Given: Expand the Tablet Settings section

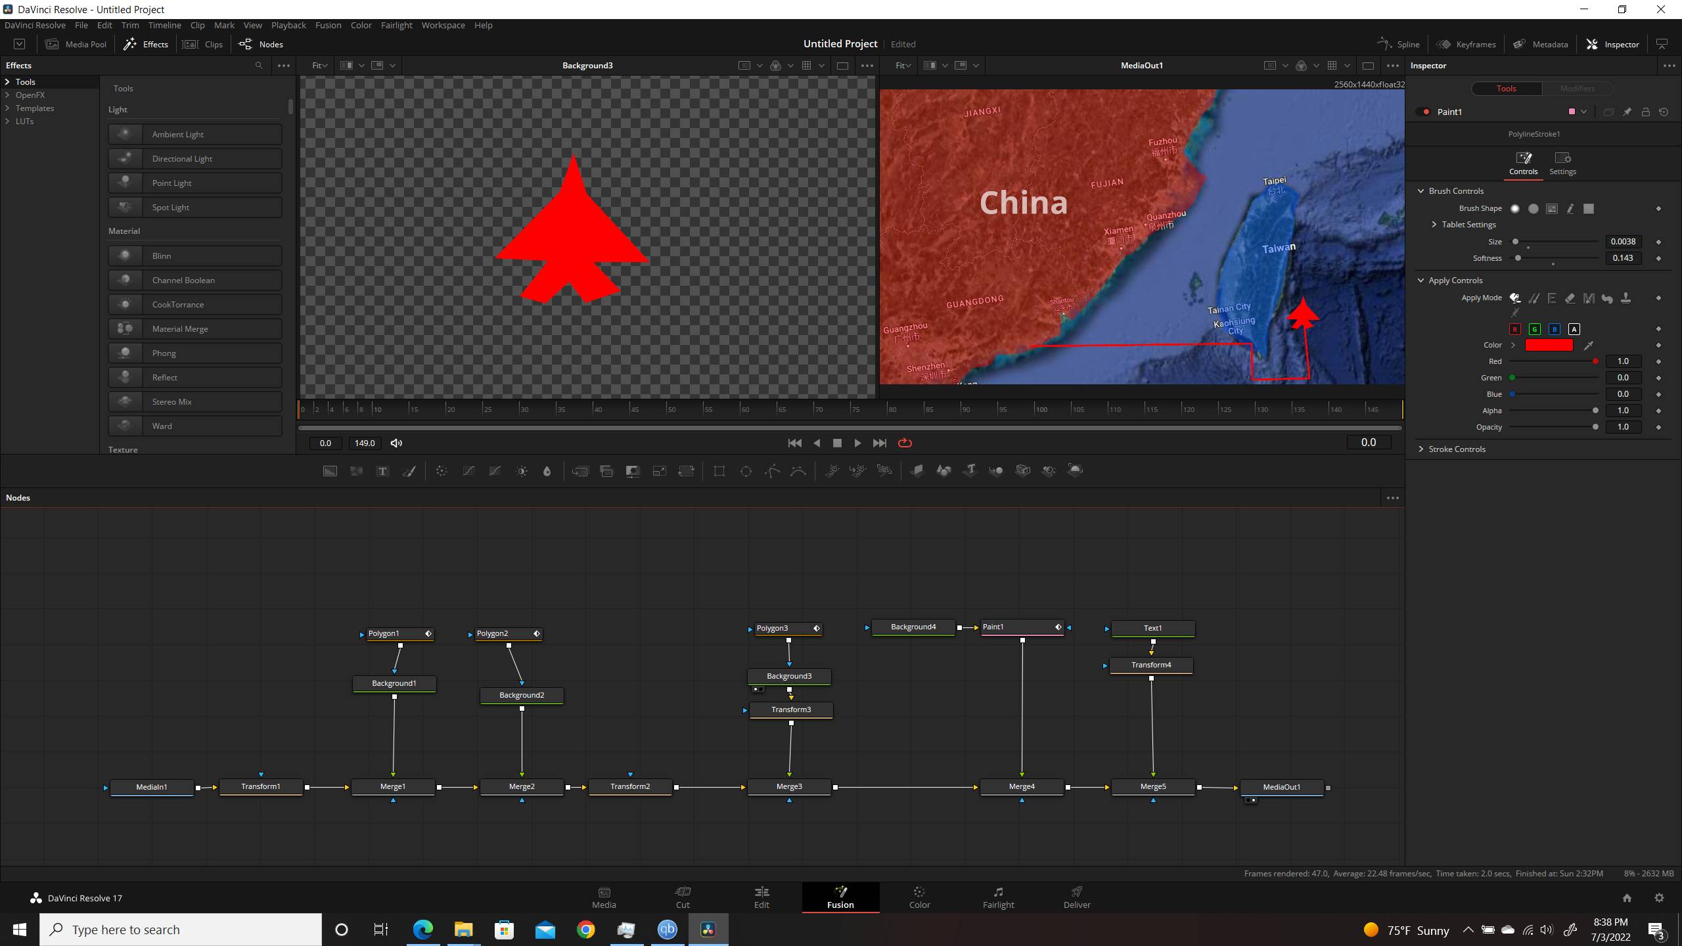Looking at the screenshot, I should pyautogui.click(x=1434, y=225).
